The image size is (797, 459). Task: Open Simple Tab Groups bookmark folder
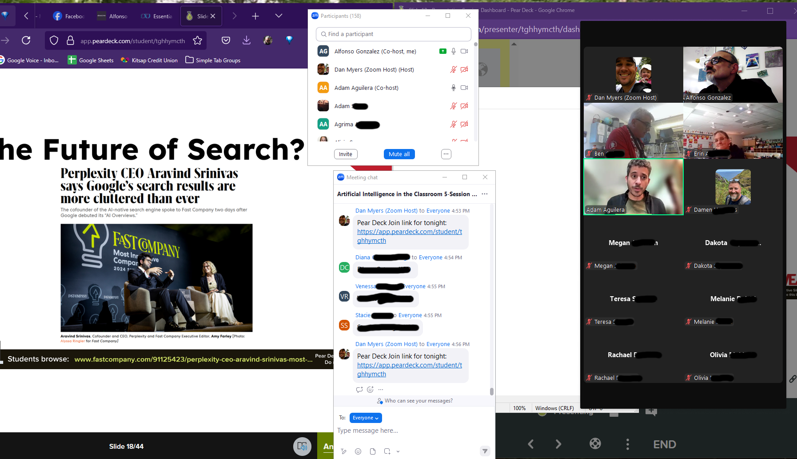click(x=213, y=60)
